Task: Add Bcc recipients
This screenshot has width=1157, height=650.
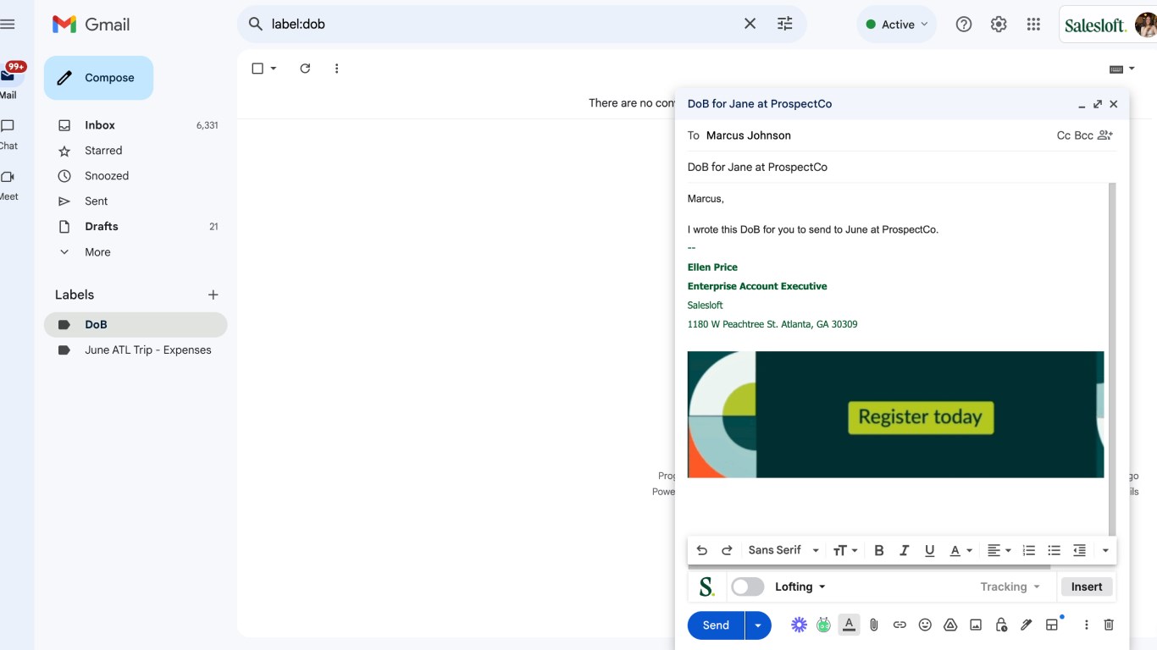Action: coord(1083,135)
